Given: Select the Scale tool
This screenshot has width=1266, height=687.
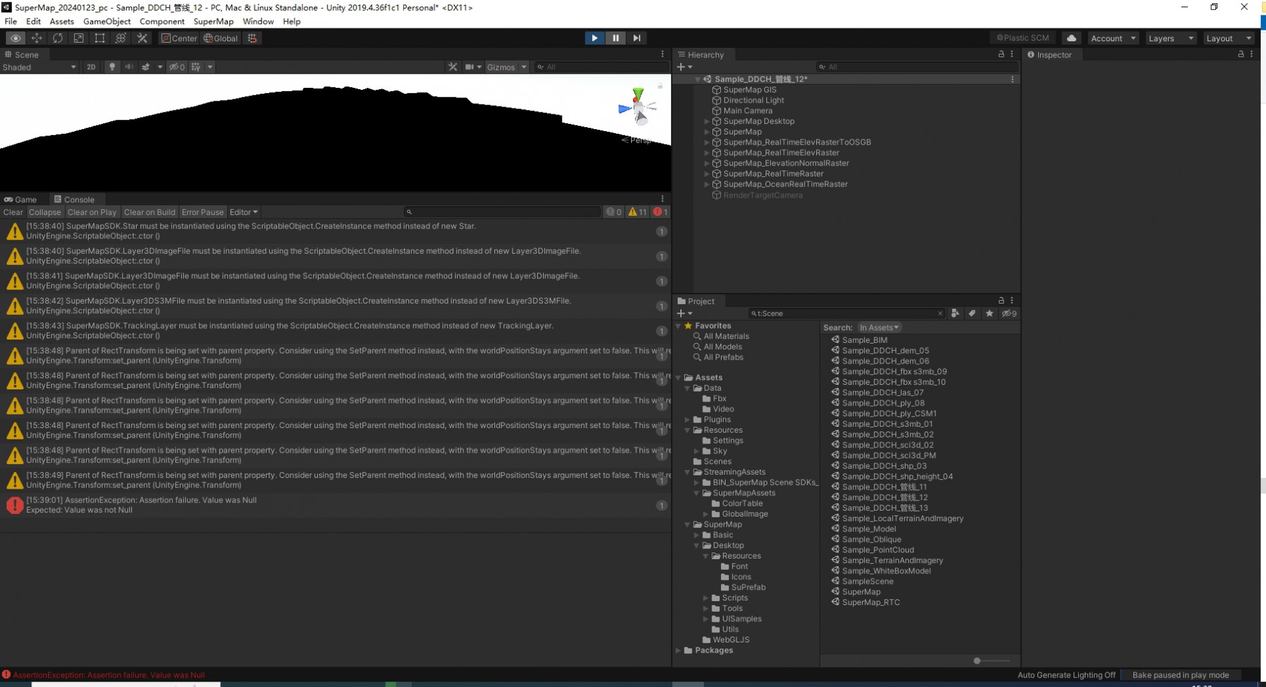Looking at the screenshot, I should 79,38.
